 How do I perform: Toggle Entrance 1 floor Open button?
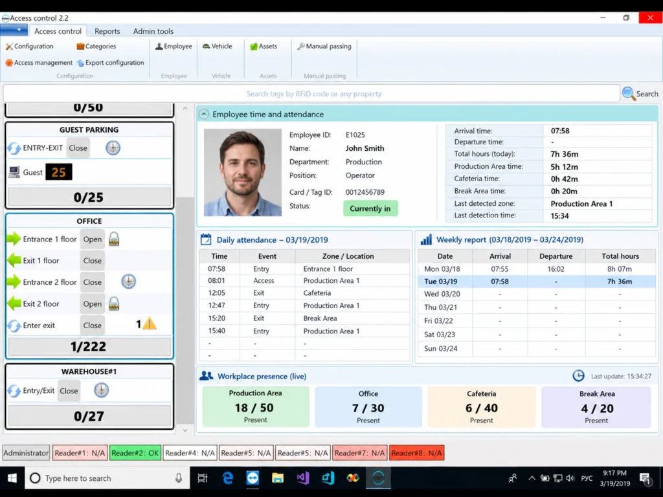[x=92, y=239]
